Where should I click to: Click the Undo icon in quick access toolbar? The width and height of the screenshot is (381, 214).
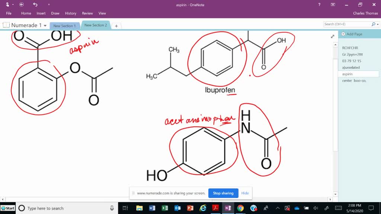coord(36,5)
